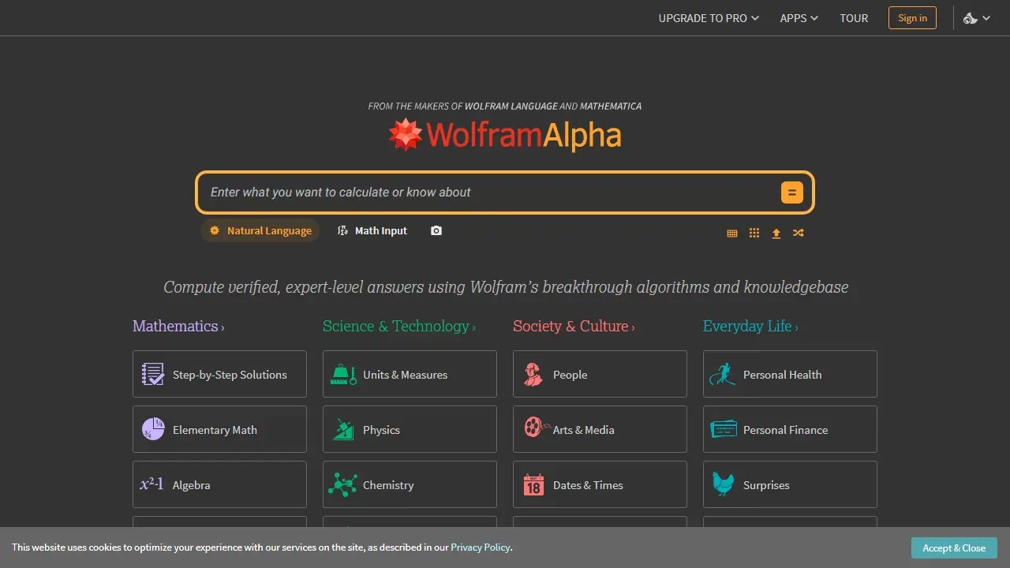This screenshot has width=1010, height=568.
Task: Expand the Upgrade to Pro menu
Action: 709,18
